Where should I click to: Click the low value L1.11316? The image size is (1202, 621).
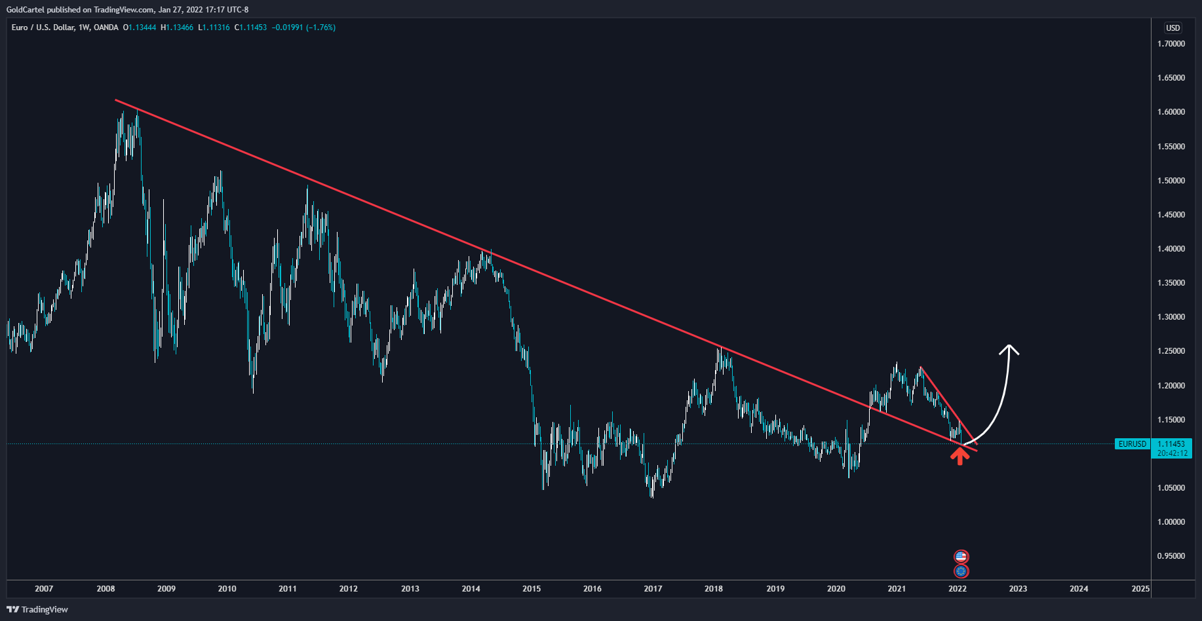pyautogui.click(x=214, y=28)
